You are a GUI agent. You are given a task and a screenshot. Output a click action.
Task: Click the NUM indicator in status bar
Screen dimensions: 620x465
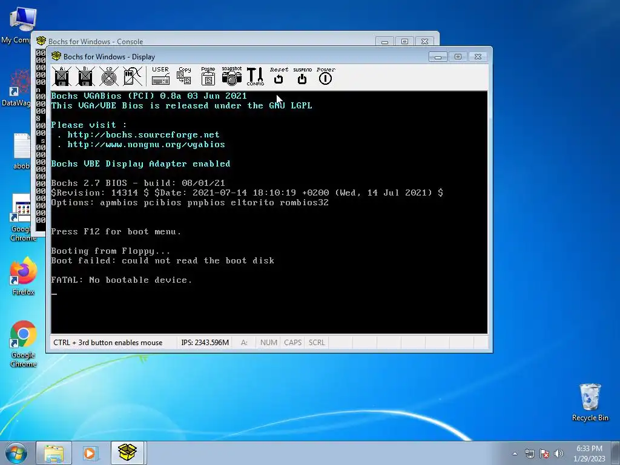(x=268, y=343)
